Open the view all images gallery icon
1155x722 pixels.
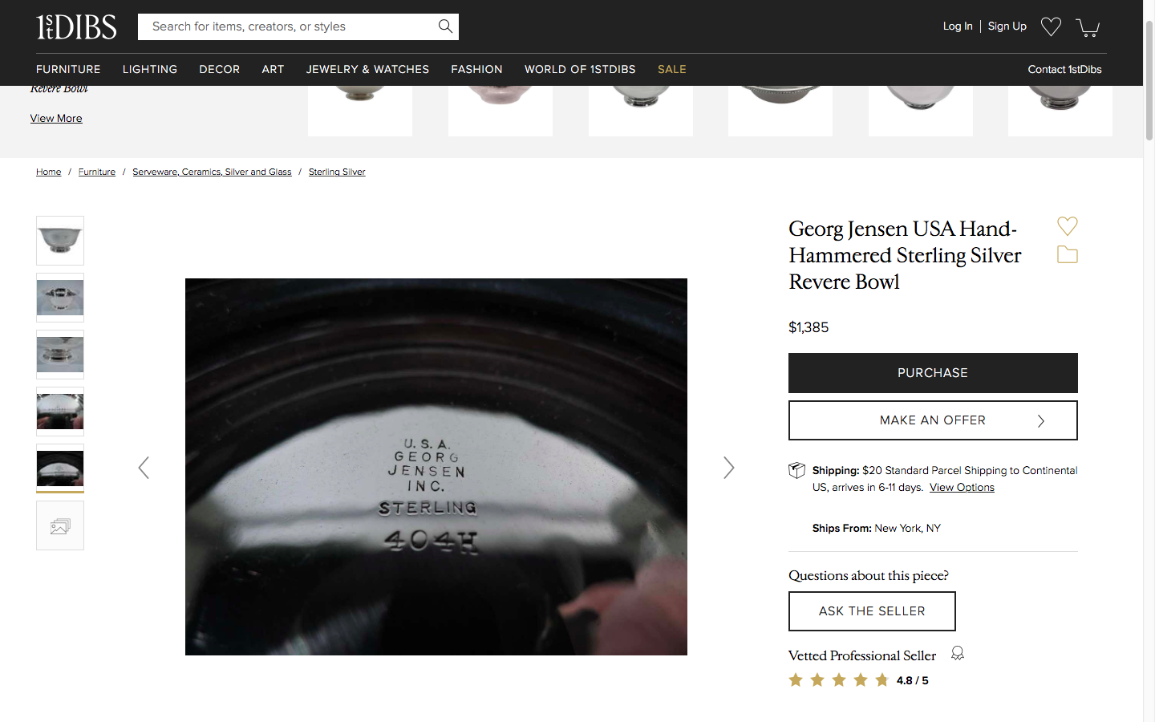pyautogui.click(x=60, y=526)
